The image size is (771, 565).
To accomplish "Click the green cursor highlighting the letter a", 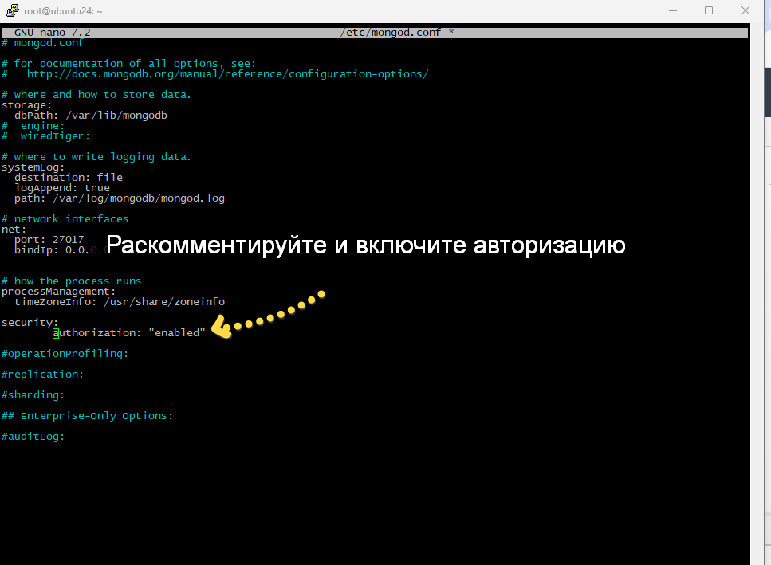I will click(x=54, y=332).
